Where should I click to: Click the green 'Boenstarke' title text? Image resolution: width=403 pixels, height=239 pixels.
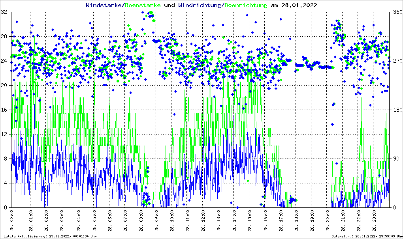[x=143, y=5]
